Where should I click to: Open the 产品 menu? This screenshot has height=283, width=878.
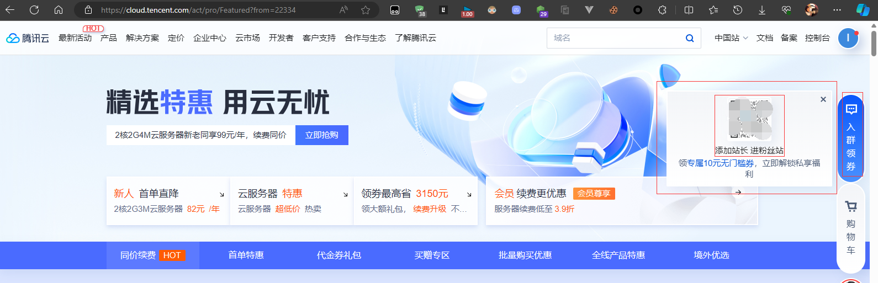coord(108,38)
